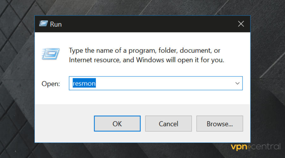Image resolution: width=285 pixels, height=158 pixels.
Task: Click empty space inside Open input field
Action: (158, 83)
